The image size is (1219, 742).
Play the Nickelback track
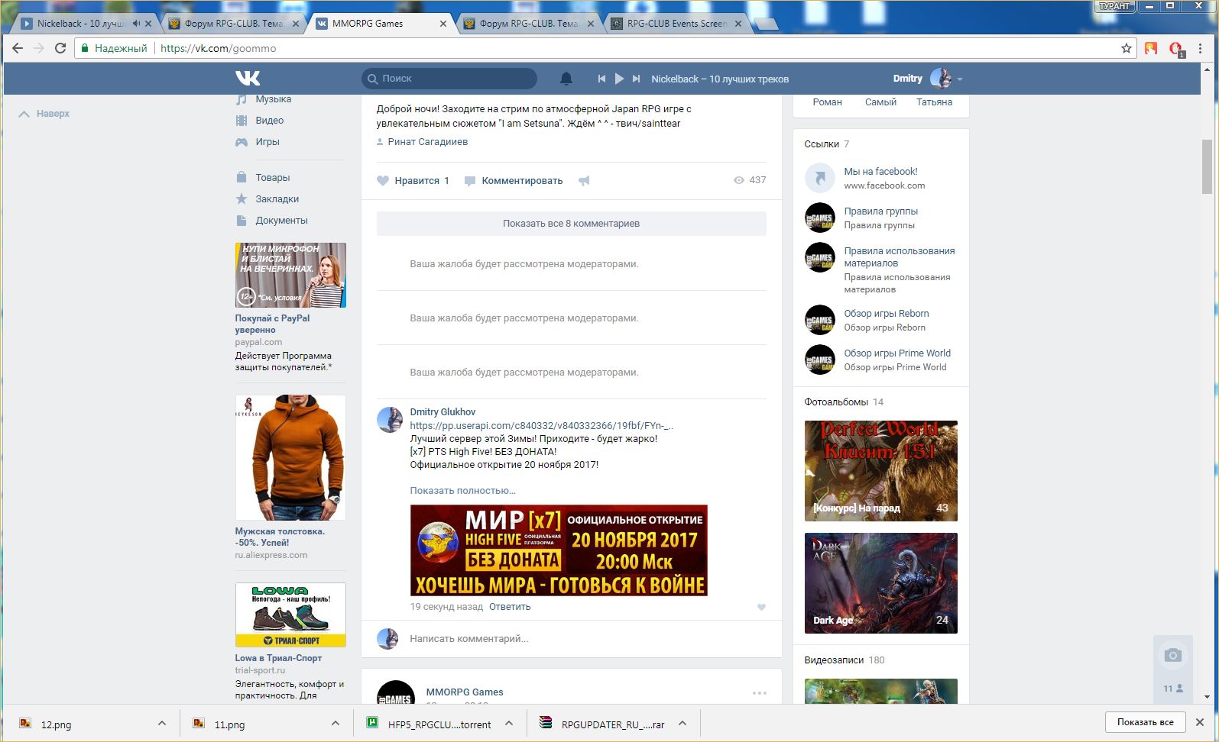click(x=619, y=79)
